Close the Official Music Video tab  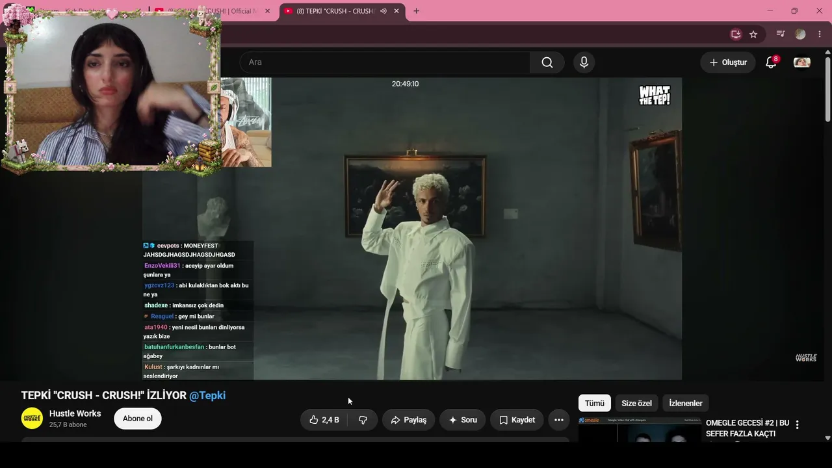[x=267, y=11]
